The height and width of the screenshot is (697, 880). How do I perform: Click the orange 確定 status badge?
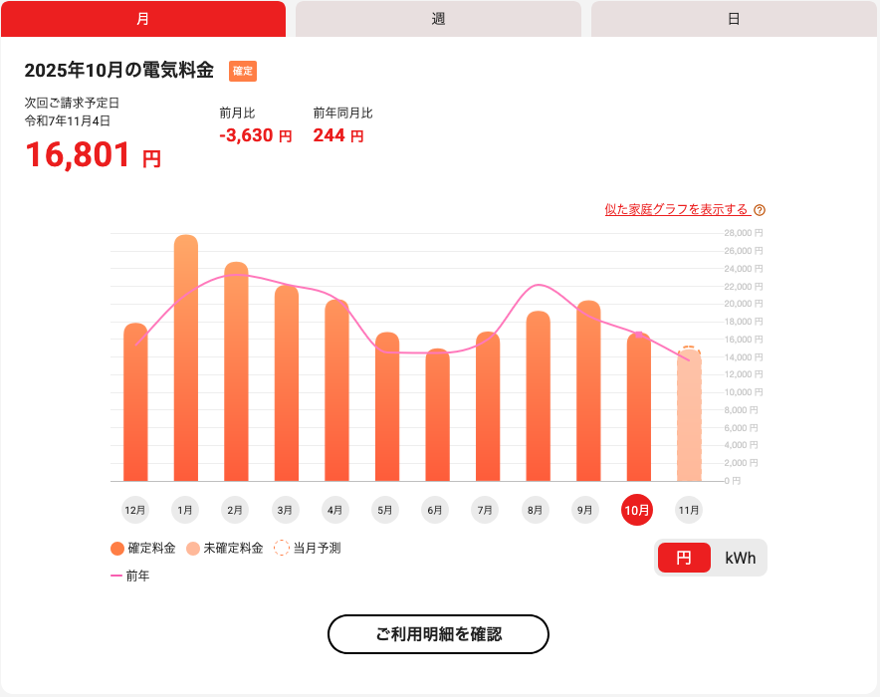click(243, 71)
